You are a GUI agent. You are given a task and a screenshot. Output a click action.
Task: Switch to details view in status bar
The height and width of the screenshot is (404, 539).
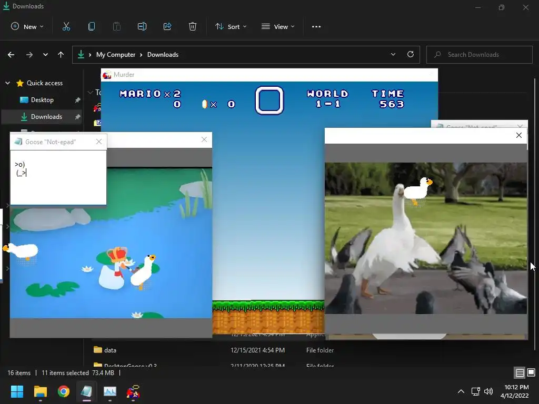click(x=520, y=373)
